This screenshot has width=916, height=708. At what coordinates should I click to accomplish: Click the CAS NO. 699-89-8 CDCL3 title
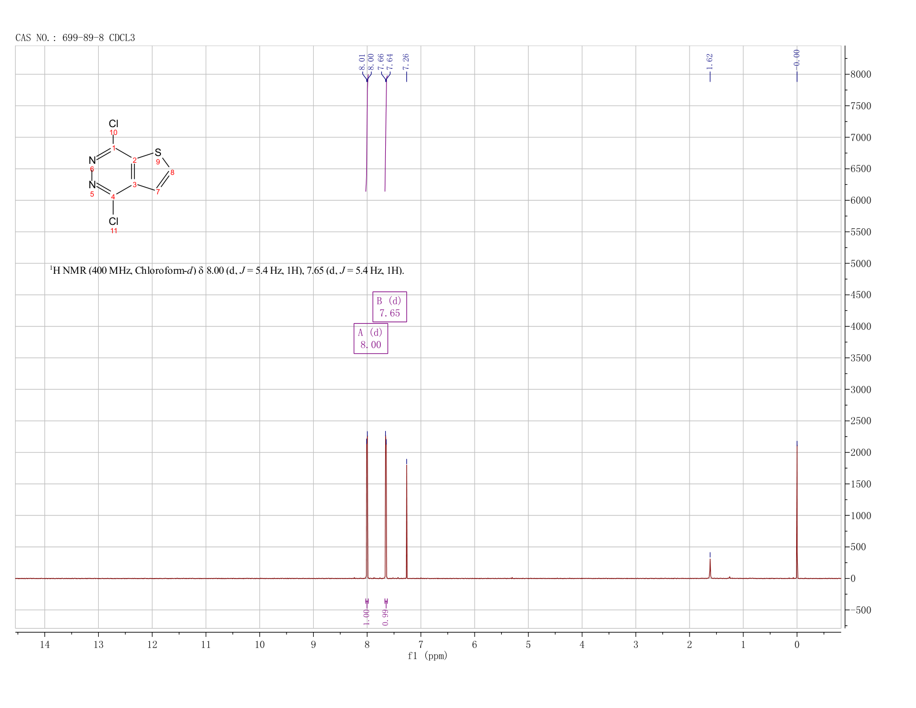(76, 38)
